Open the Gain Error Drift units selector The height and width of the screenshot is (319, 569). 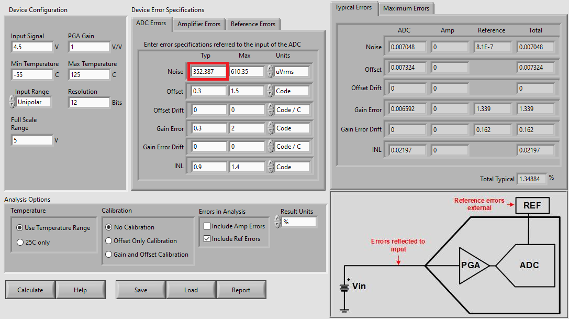[x=292, y=147]
